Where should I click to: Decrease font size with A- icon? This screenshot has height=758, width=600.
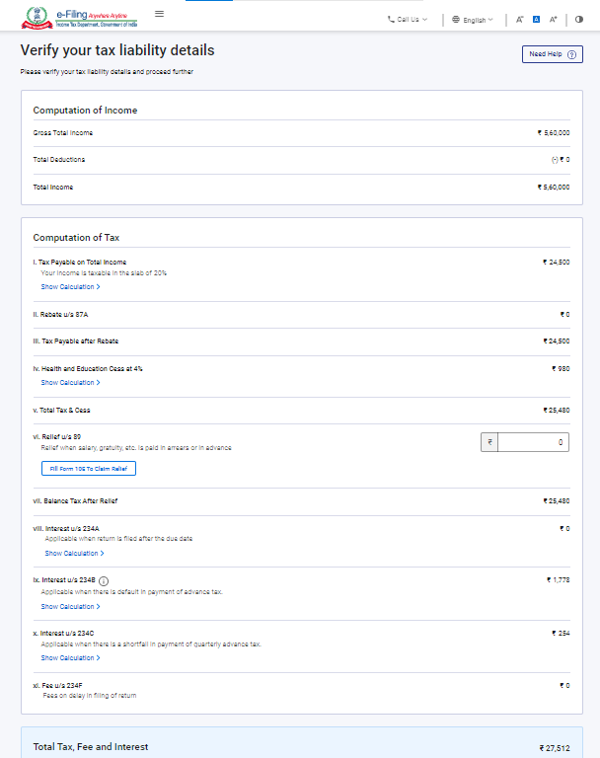[x=519, y=20]
